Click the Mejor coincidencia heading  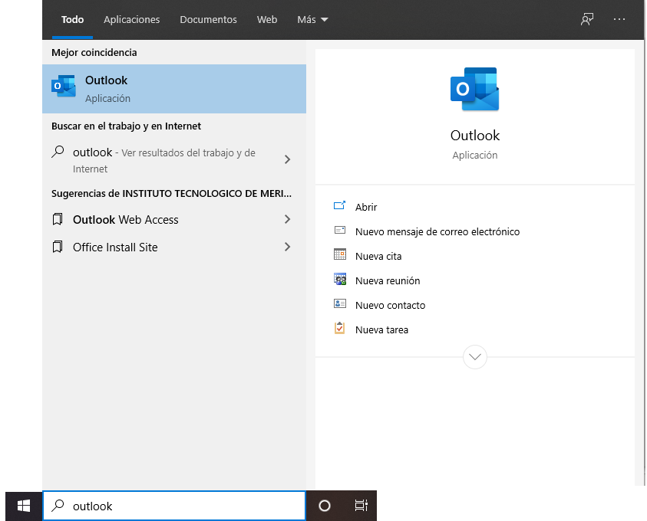tap(94, 52)
